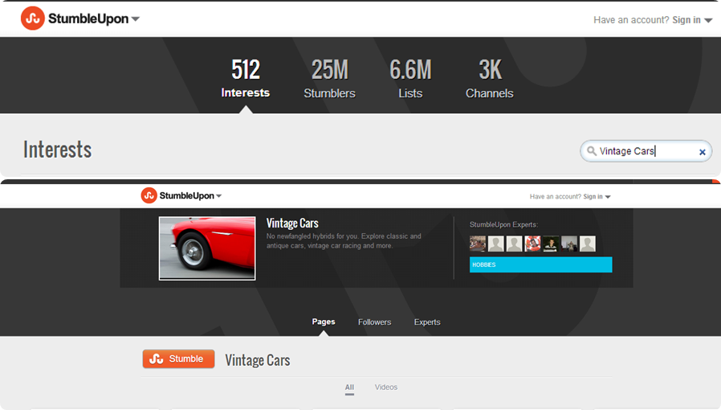Open the fourth expert avatar with red graphic

coord(532,244)
